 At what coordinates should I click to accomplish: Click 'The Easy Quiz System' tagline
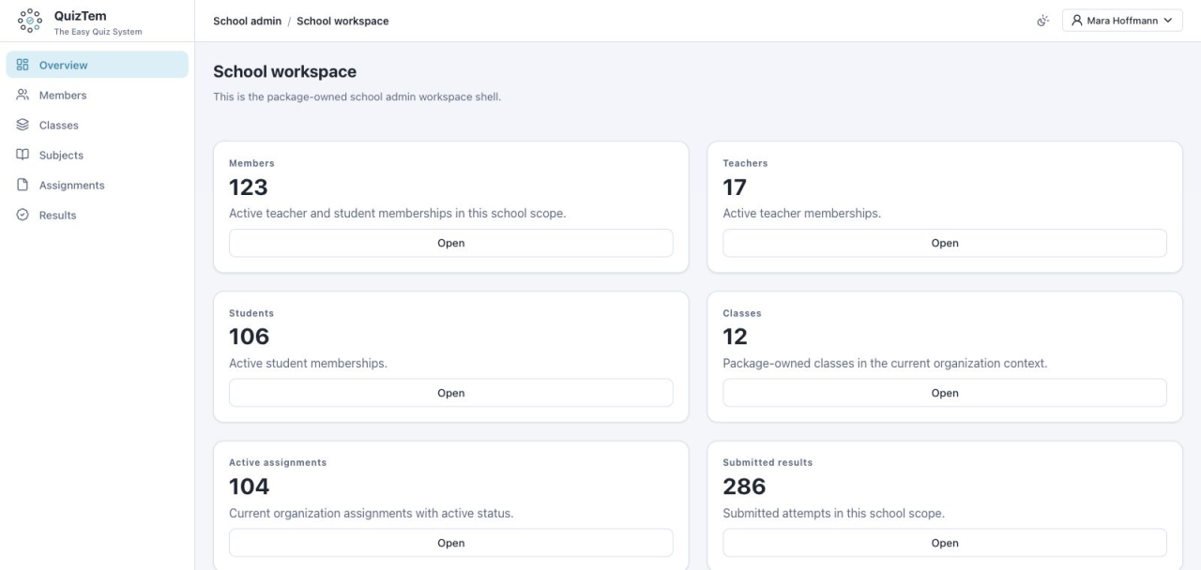(x=99, y=32)
